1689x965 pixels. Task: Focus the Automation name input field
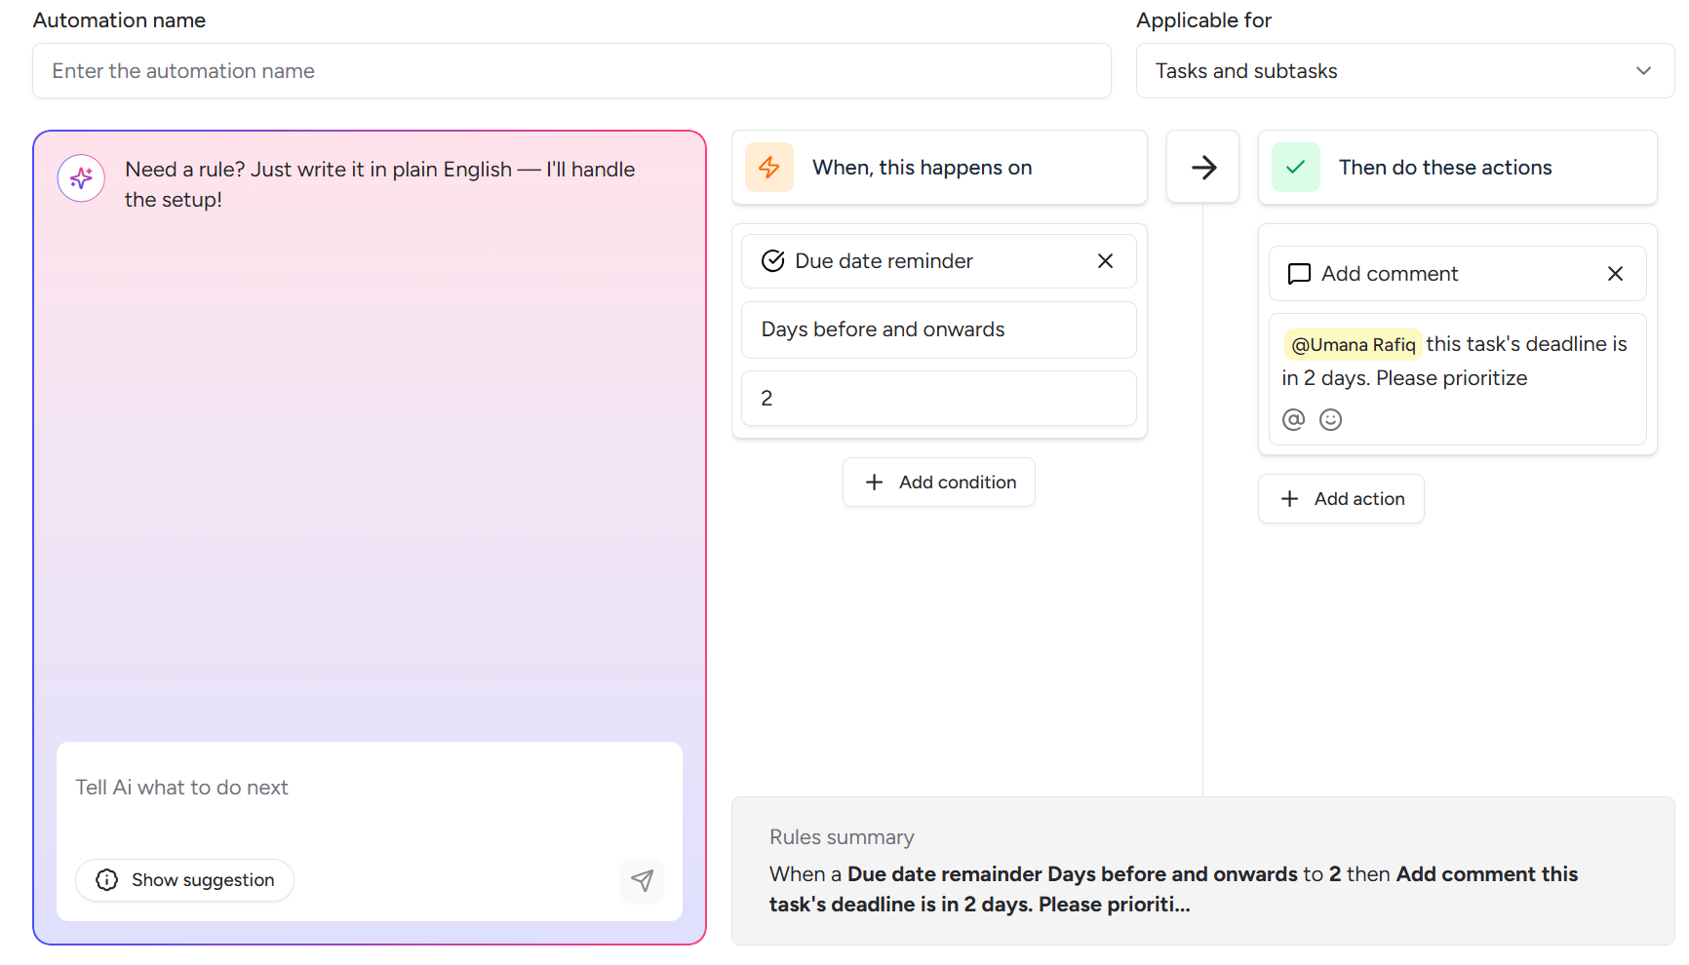point(571,71)
